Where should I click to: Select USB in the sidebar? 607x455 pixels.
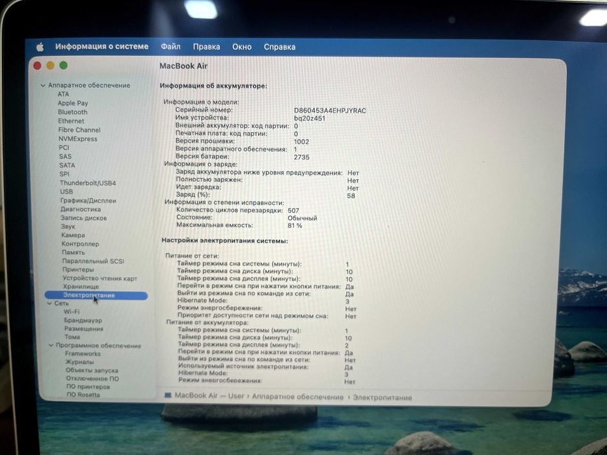[x=66, y=192]
